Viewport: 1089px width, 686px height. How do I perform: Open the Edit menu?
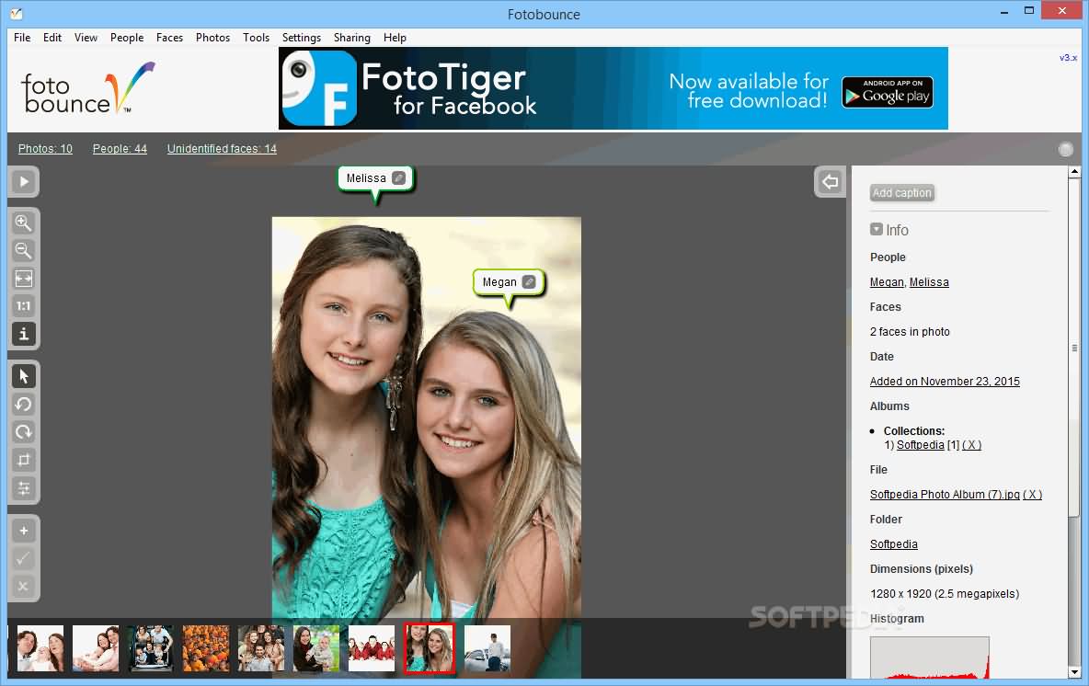(x=52, y=38)
